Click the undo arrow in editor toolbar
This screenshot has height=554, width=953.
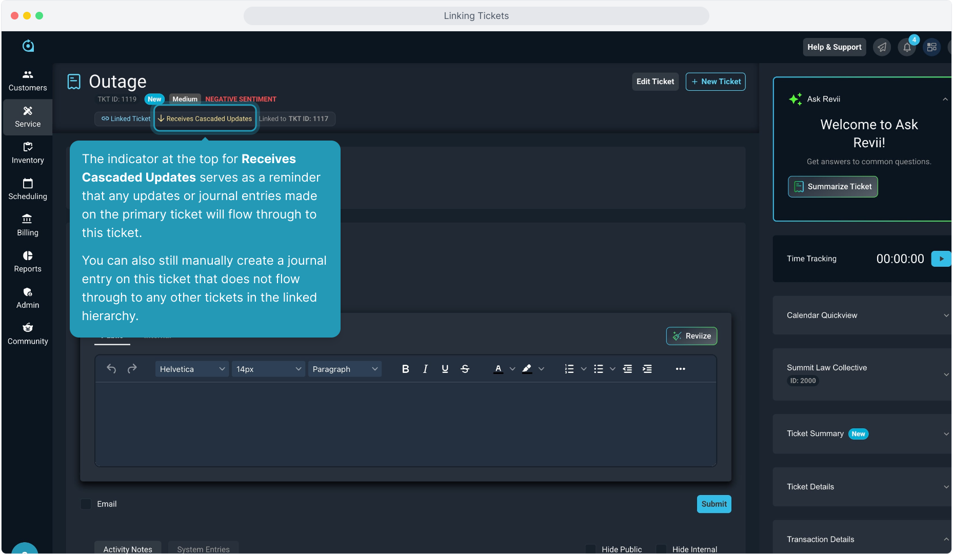click(x=111, y=369)
